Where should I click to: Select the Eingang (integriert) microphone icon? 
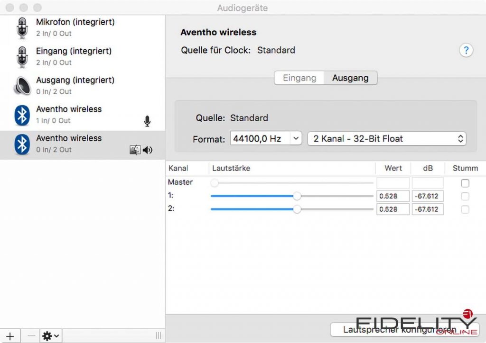(x=22, y=56)
